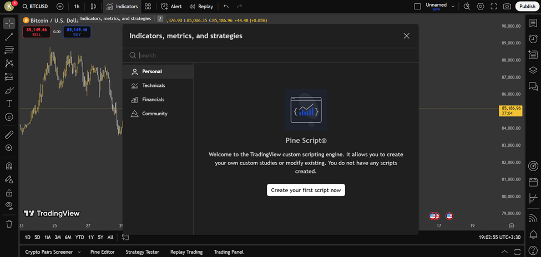
Task: Open the 1h timeframe selector
Action: click(x=77, y=7)
